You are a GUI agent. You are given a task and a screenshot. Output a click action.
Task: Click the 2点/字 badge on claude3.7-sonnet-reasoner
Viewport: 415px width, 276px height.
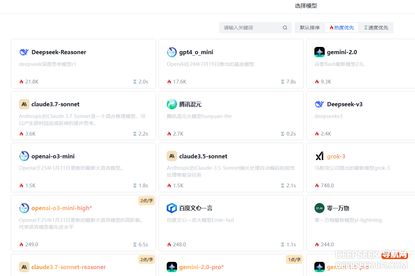click(x=147, y=259)
